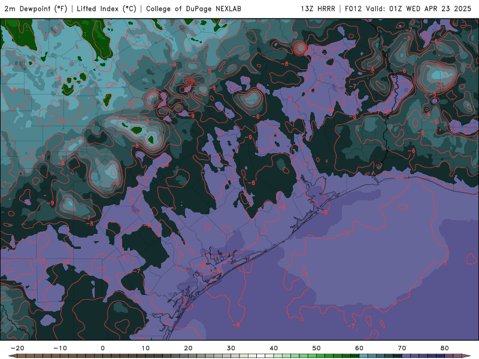
Task: Click the -20 value on the color scale
Action: tap(17, 348)
